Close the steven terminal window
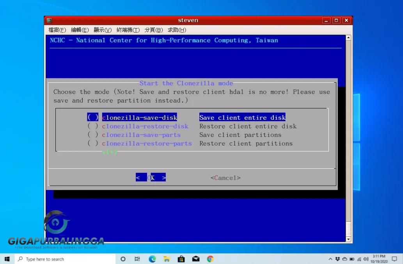403x264 pixels. [346, 20]
